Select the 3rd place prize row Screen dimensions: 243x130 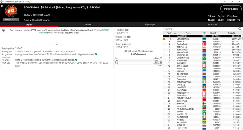point(139,63)
